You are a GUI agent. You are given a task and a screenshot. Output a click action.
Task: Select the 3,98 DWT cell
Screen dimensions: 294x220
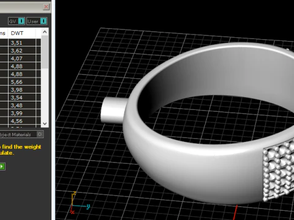click(22, 90)
